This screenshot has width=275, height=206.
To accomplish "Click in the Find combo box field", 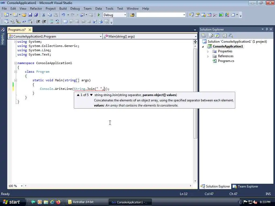I will point(159,15).
